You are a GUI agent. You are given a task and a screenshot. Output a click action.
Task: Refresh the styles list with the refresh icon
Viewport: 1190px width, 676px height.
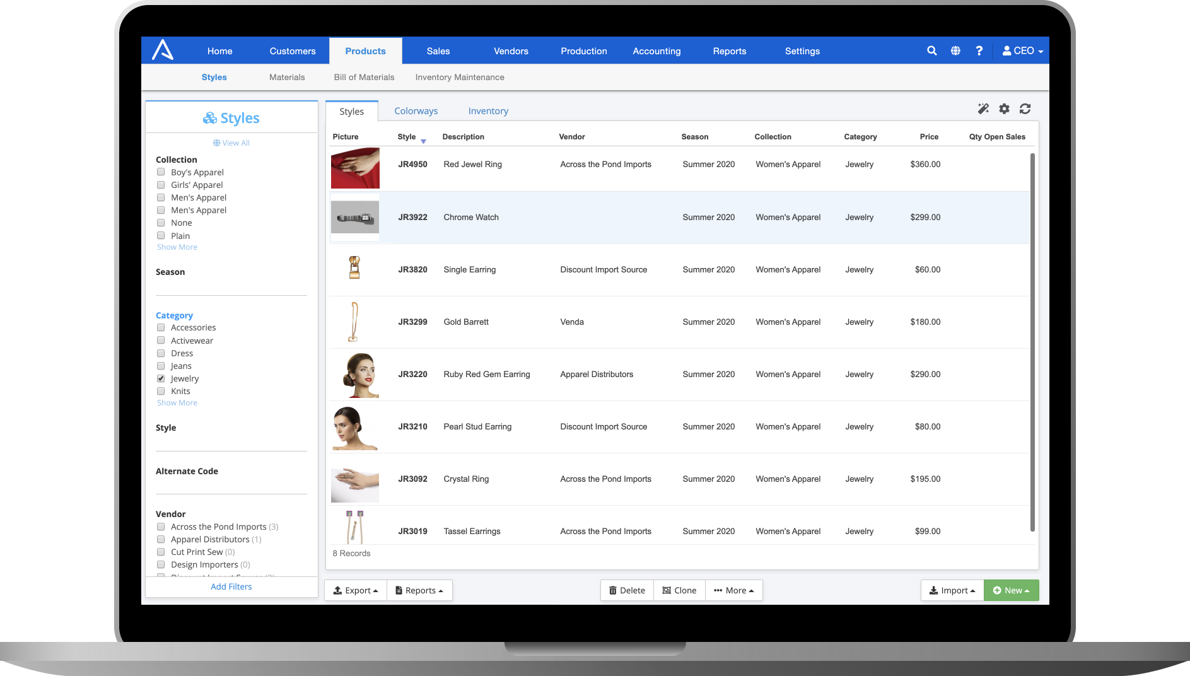pyautogui.click(x=1025, y=108)
